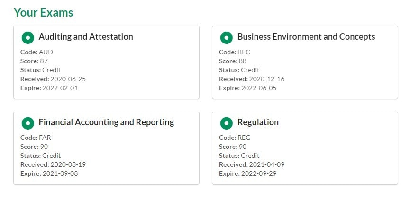Select the Score: 87 line

coord(34,61)
